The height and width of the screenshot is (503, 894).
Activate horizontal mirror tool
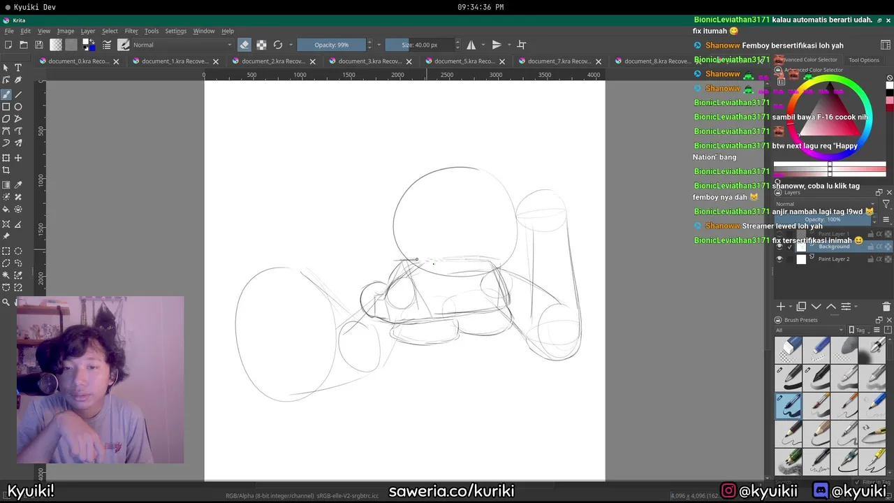point(471,45)
